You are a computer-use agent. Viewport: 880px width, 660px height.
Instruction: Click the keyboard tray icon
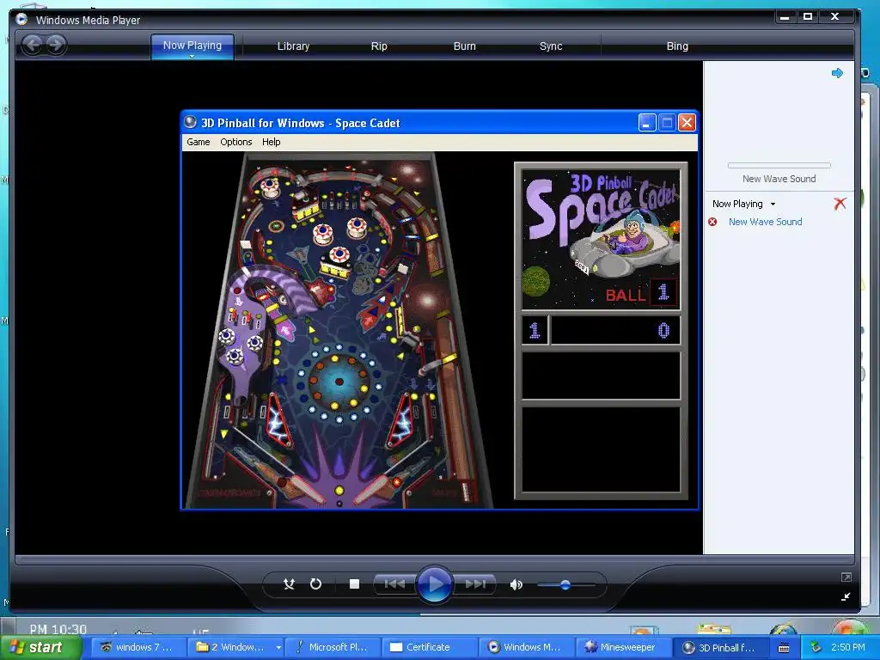click(784, 648)
